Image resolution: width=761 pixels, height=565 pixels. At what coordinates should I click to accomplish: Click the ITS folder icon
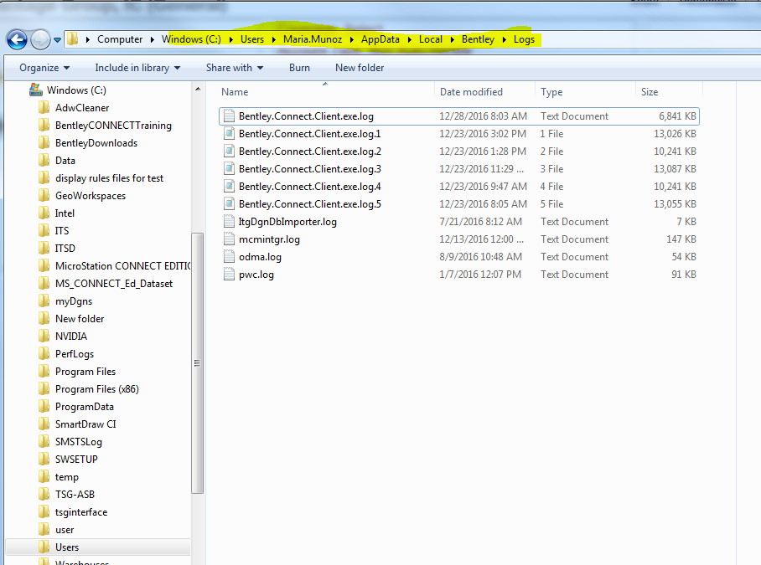coord(44,230)
